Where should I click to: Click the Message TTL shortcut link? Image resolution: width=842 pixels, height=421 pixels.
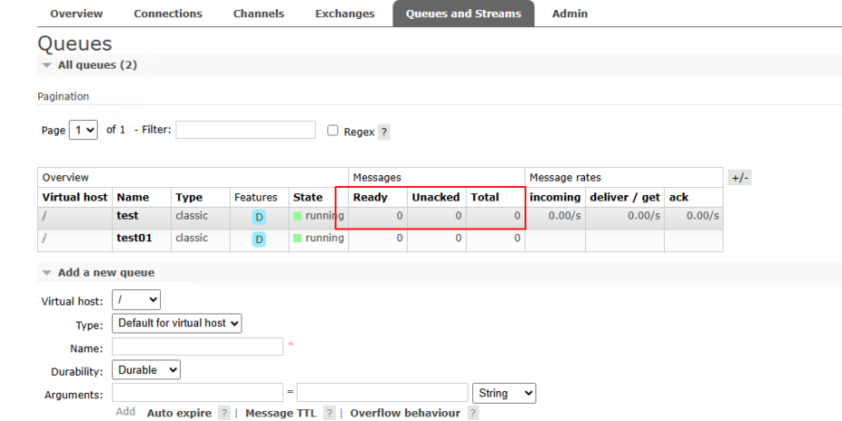[280, 413]
